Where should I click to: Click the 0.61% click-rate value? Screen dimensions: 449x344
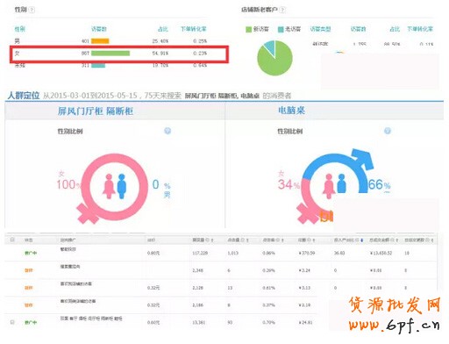coord(268,288)
